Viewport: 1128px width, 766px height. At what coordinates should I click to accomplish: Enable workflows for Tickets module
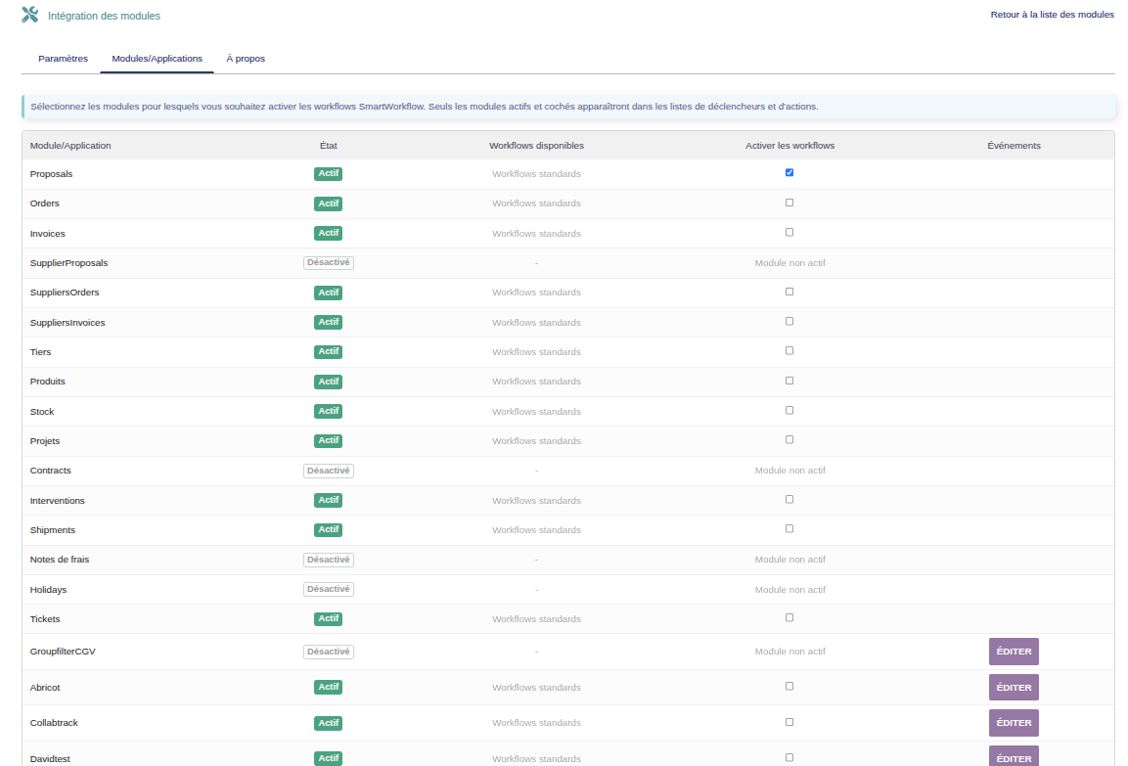click(790, 618)
